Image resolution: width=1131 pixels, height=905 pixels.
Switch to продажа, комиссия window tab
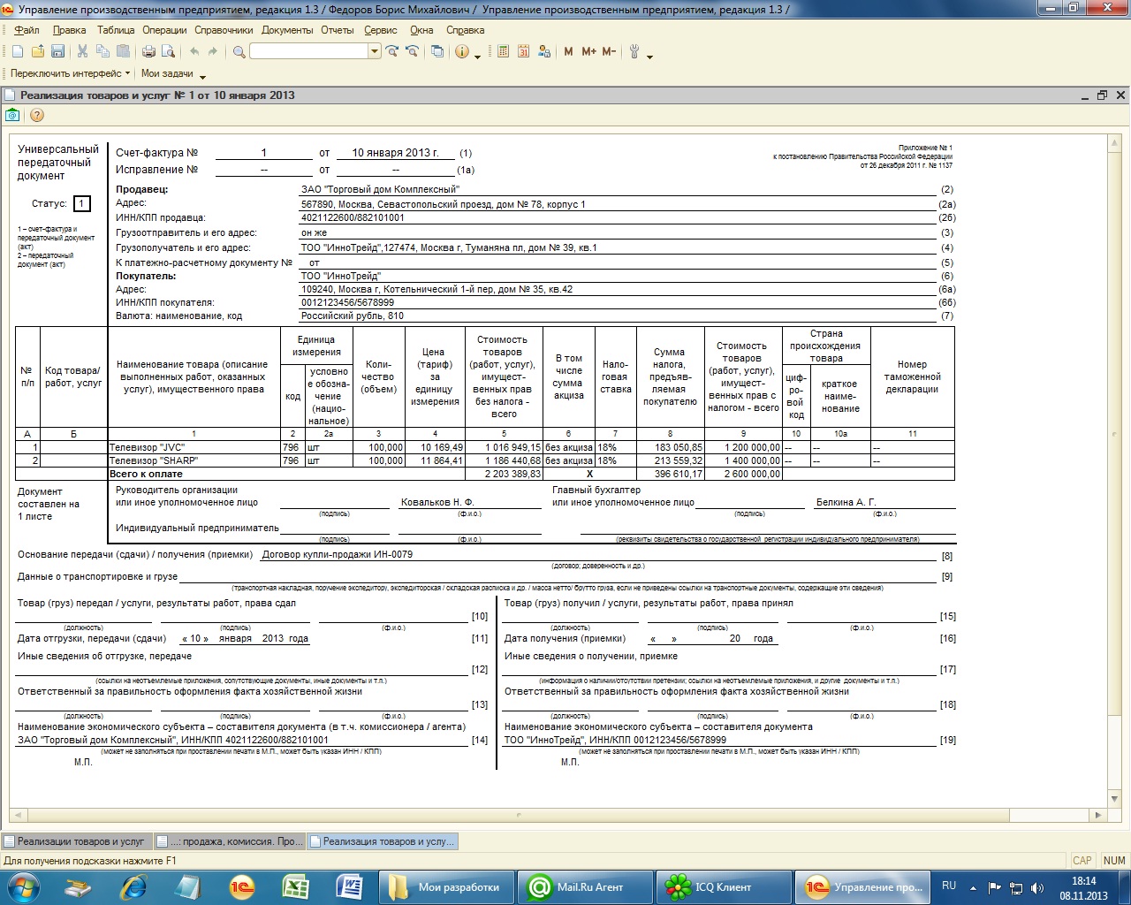pyautogui.click(x=229, y=841)
